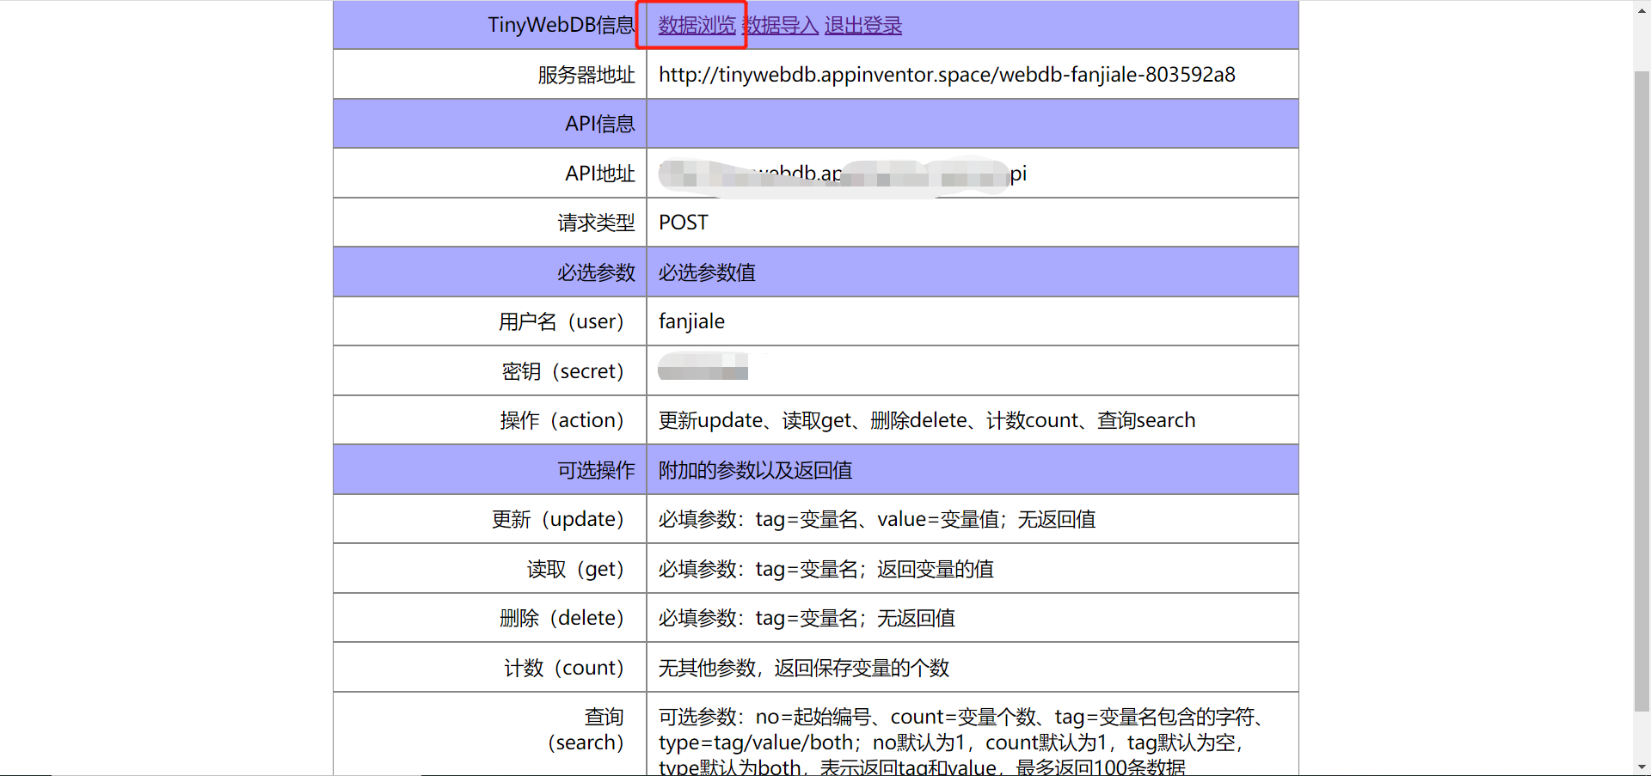This screenshot has width=1651, height=776.
Task: Click the 读取（get）label
Action: click(x=575, y=569)
